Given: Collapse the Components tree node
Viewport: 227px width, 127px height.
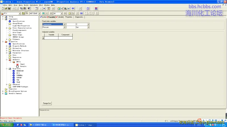Looking at the screenshot, I should coord(3,19).
